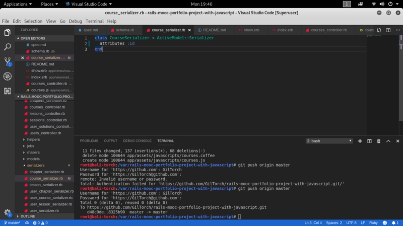Open users icon in top panel
Image resolution: width=403 pixels, height=226 pixels.
click(361, 4)
